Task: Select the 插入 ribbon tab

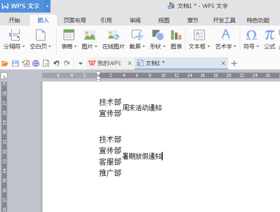Action: pos(43,20)
